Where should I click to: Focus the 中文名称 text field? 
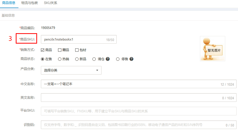130,84
